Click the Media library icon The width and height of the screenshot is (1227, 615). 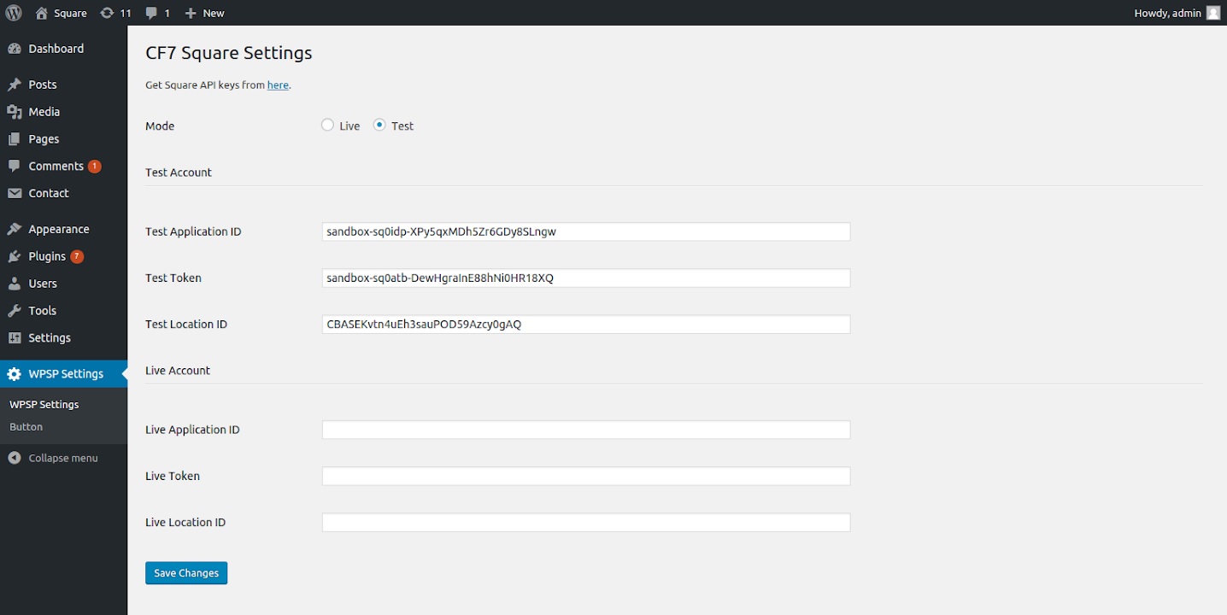pos(15,112)
